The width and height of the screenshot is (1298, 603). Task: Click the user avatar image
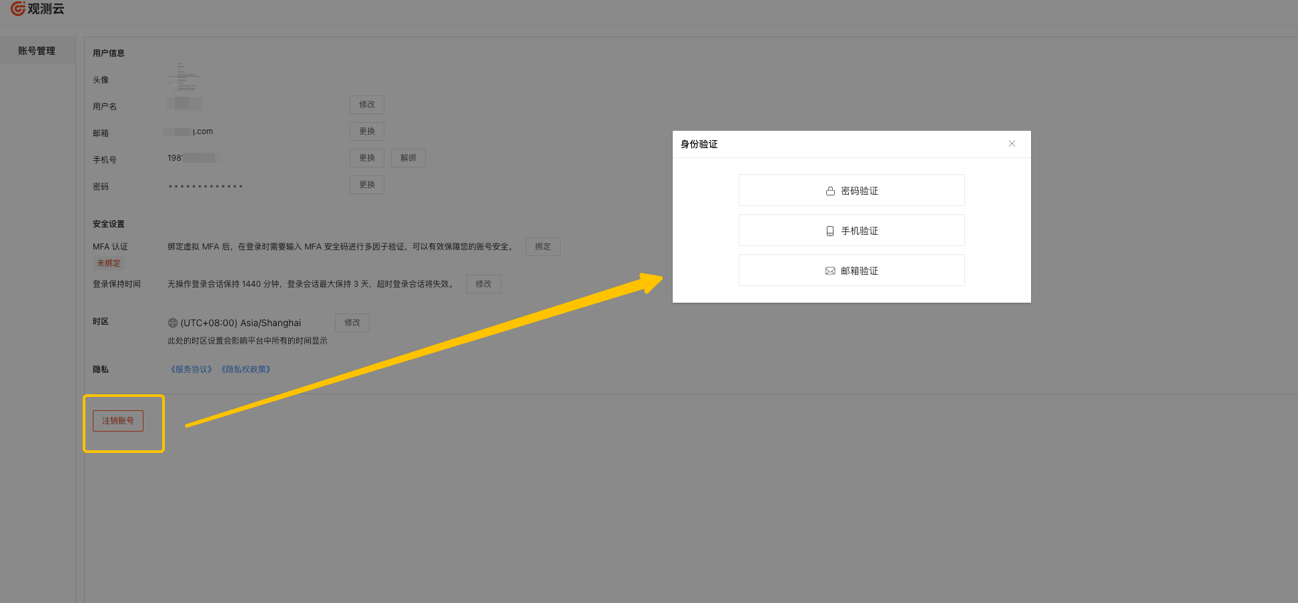(x=183, y=77)
